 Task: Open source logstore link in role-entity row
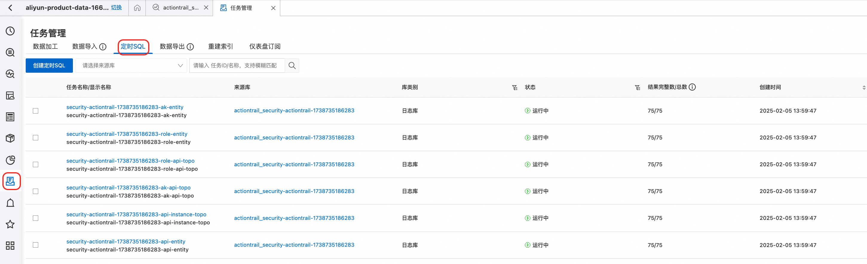(294, 138)
